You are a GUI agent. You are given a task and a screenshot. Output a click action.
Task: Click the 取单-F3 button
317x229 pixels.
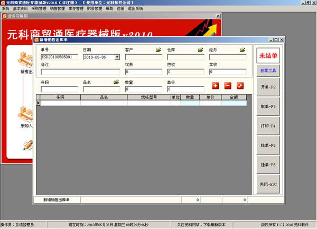point(268,106)
